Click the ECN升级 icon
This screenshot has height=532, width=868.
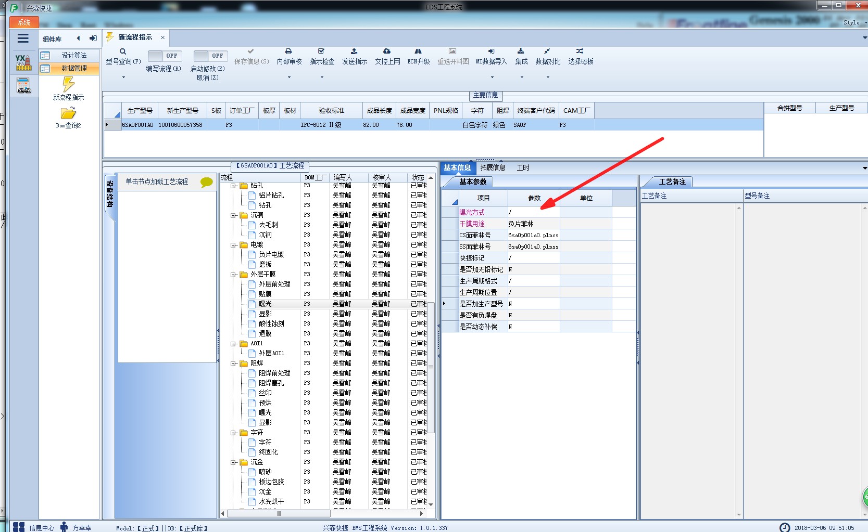click(x=418, y=51)
